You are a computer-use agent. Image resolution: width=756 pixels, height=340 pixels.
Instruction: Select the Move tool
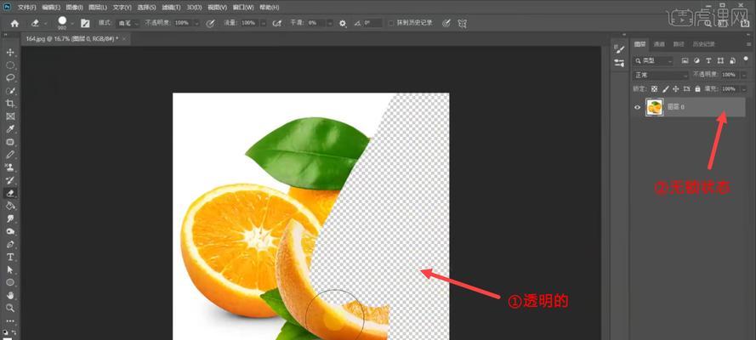[10, 52]
